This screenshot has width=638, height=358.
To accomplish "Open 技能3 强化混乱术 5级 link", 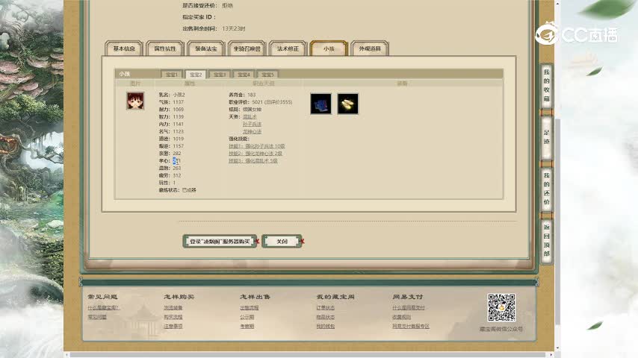I will (253, 161).
